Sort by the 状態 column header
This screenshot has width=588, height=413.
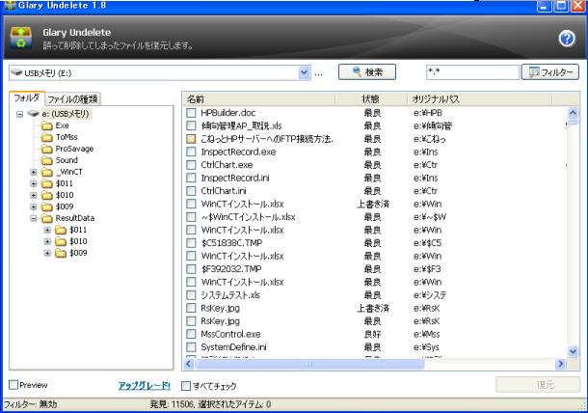(x=371, y=99)
